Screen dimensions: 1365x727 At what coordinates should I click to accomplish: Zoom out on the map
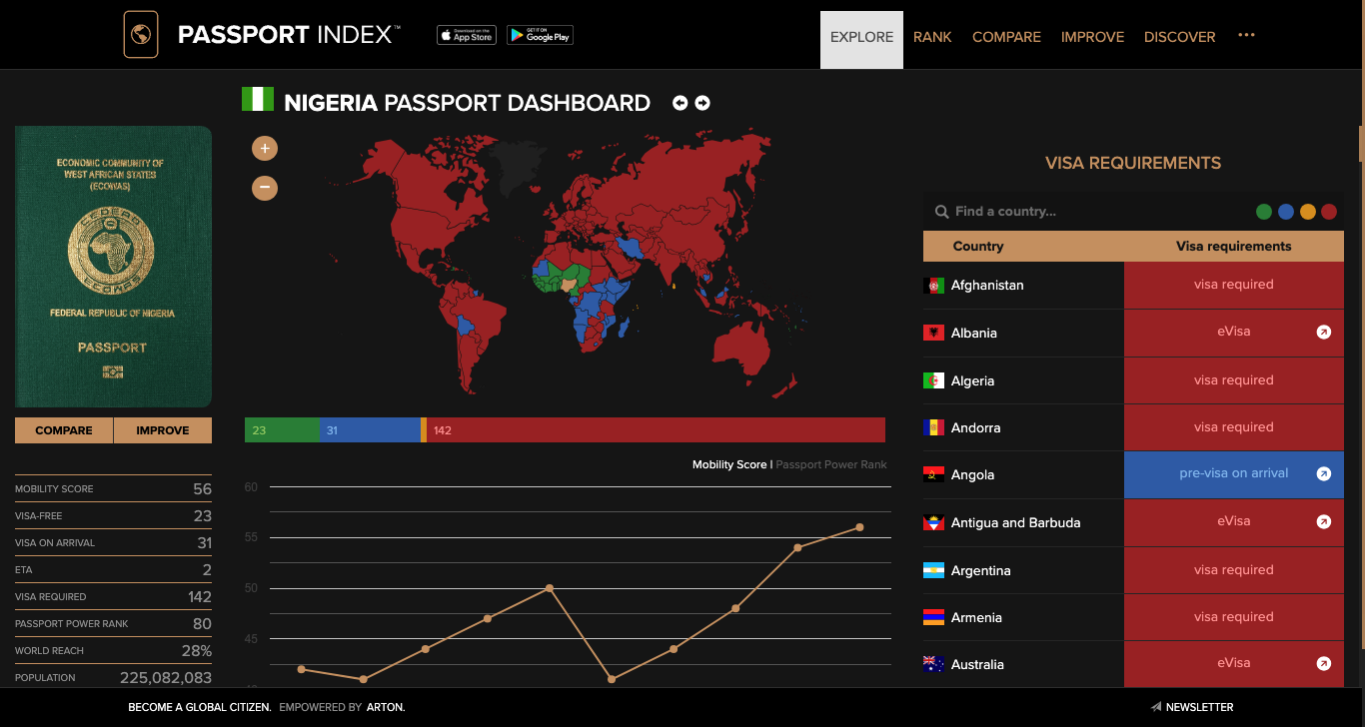(x=265, y=187)
